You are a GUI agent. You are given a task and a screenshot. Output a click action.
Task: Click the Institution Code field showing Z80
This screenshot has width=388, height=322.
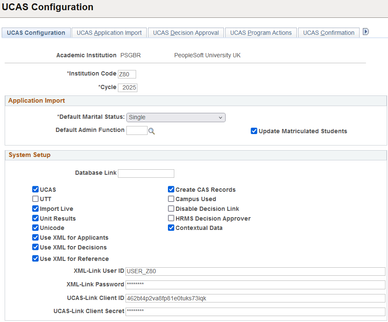click(127, 74)
